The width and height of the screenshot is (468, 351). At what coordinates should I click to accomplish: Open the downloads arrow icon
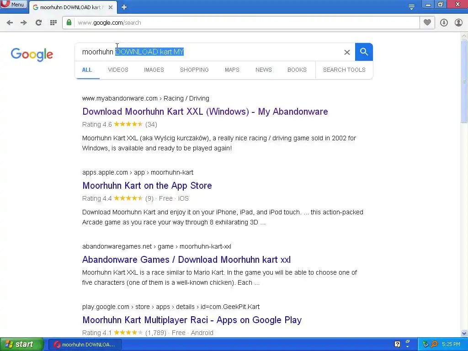pos(444,23)
